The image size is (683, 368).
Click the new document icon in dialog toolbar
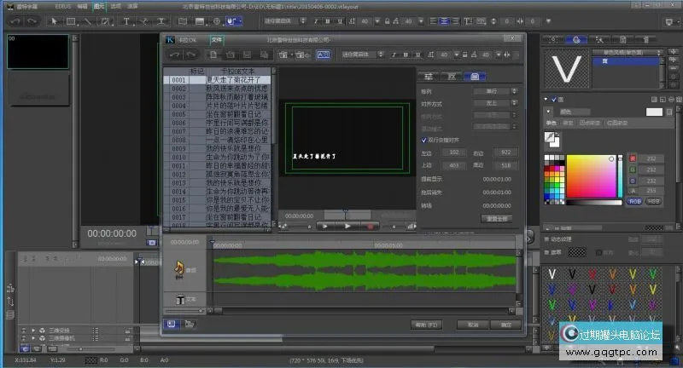(x=213, y=54)
